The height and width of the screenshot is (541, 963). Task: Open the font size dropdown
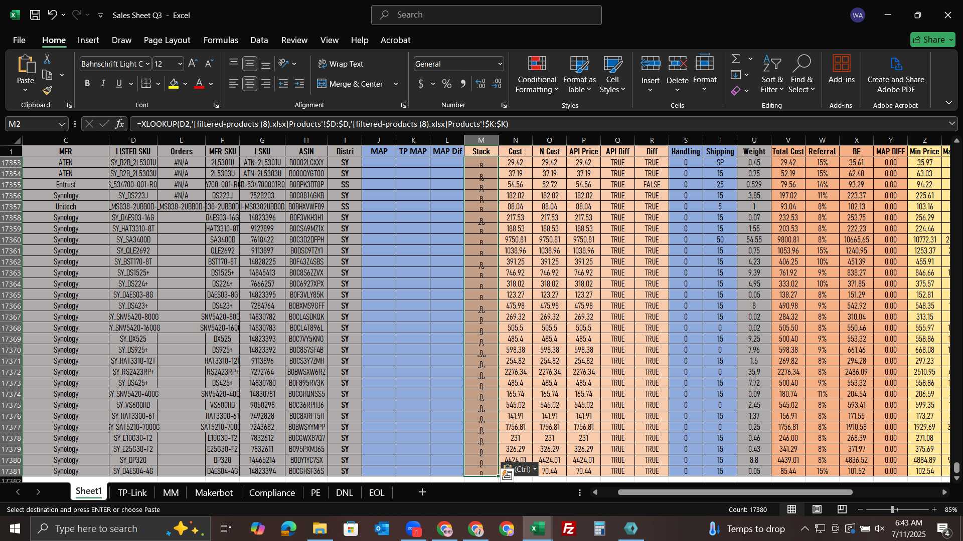click(180, 64)
